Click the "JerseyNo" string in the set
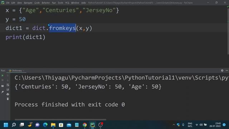Viewport: 229px width, 129px height. click(99, 10)
